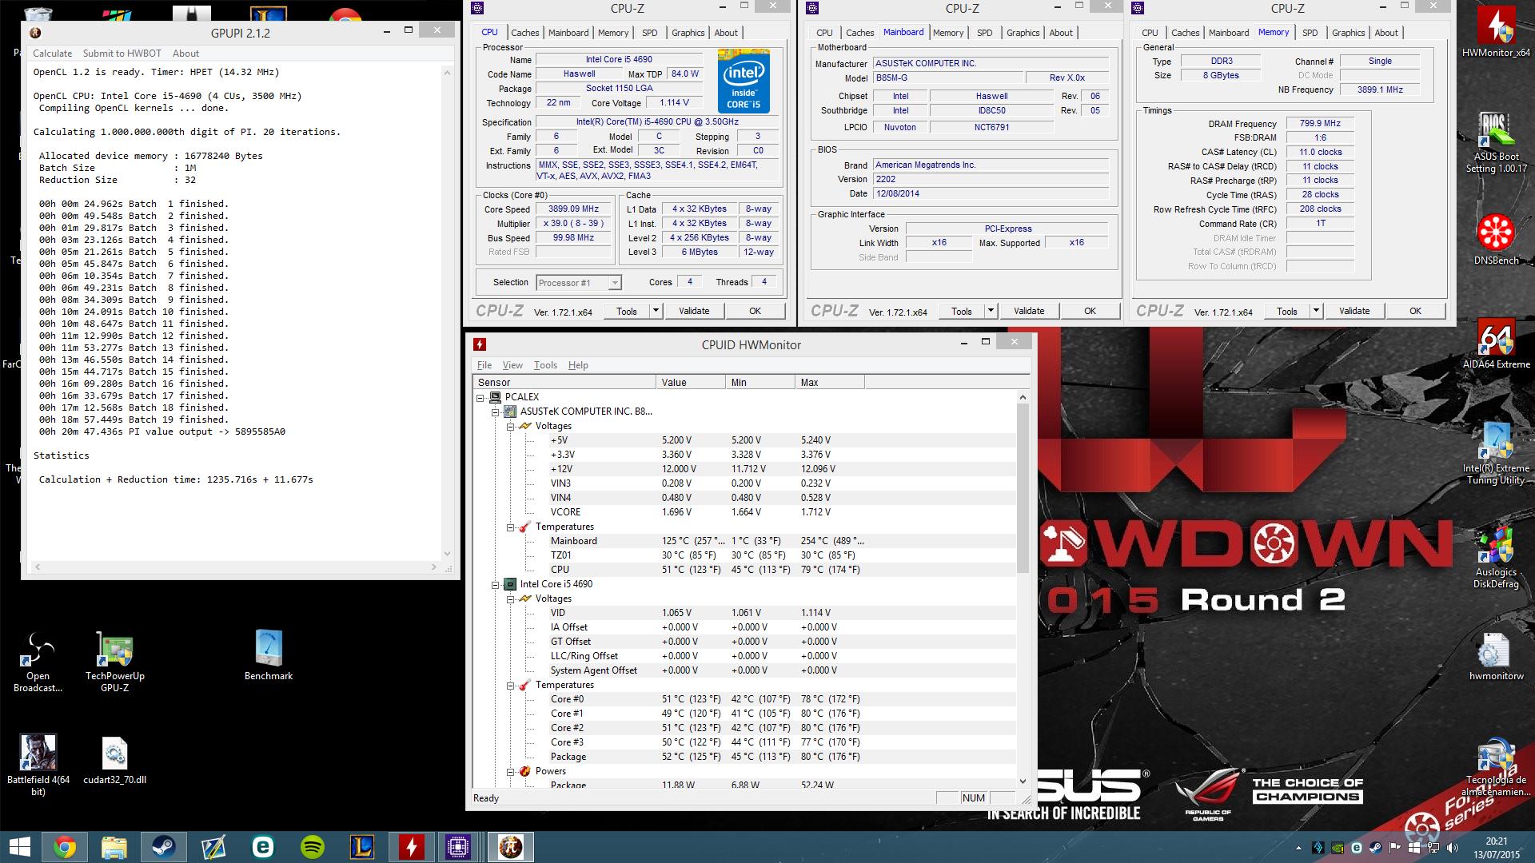Image resolution: width=1535 pixels, height=863 pixels.
Task: Open AIDA64 Extreme desktop icon
Action: click(1495, 345)
